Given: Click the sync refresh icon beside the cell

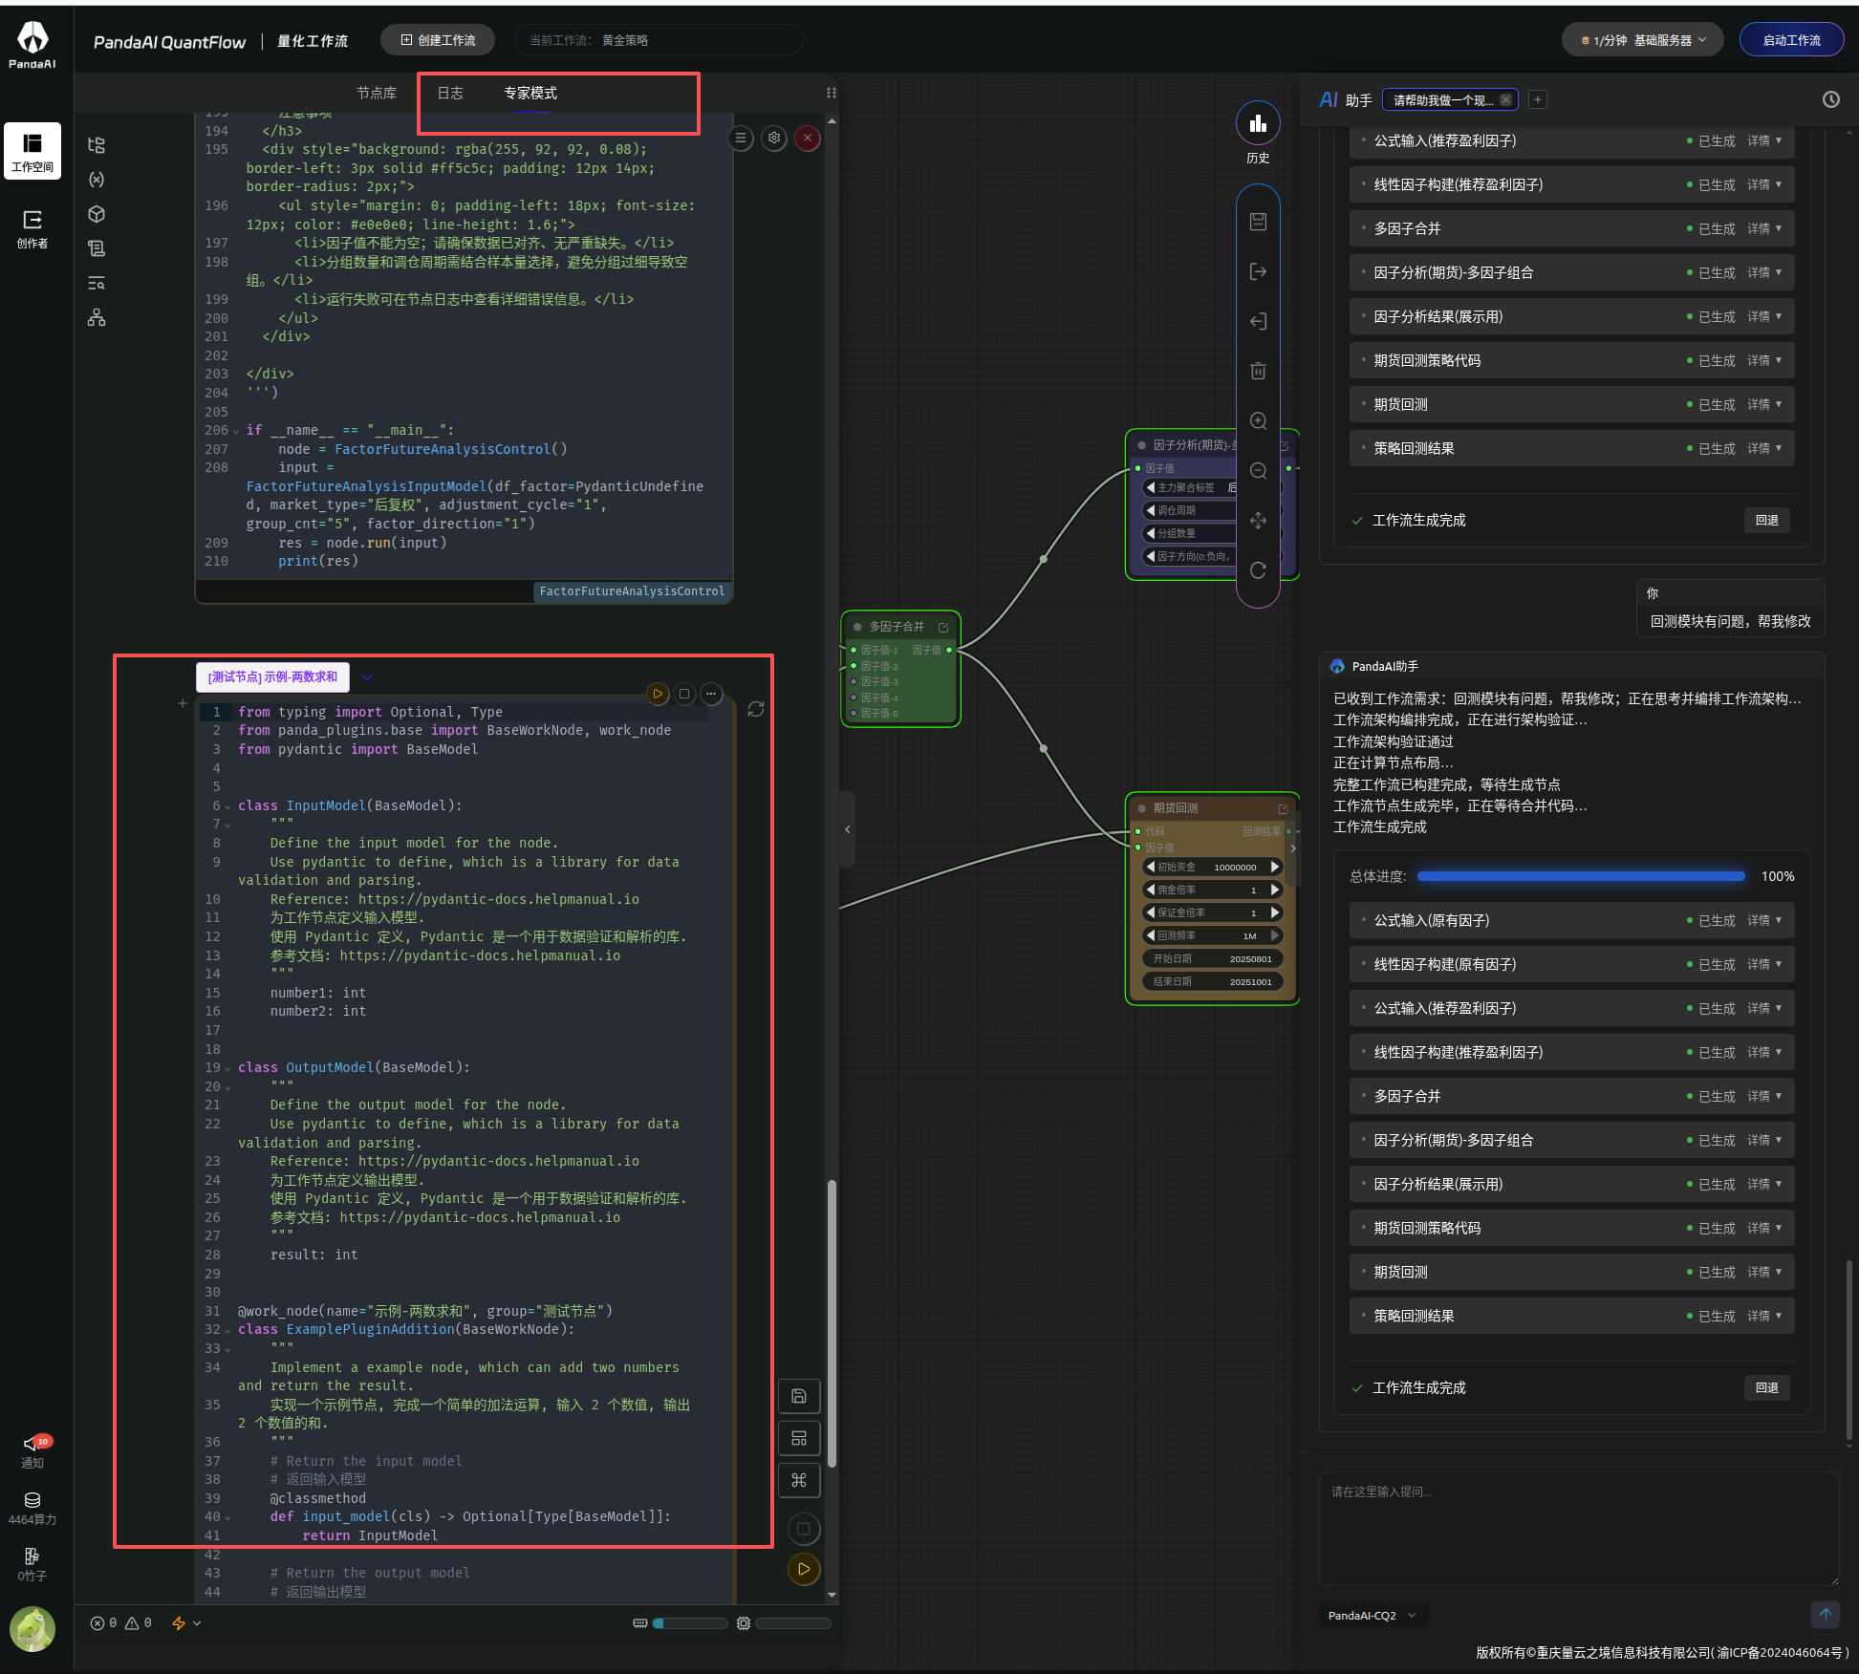Looking at the screenshot, I should click(x=756, y=709).
